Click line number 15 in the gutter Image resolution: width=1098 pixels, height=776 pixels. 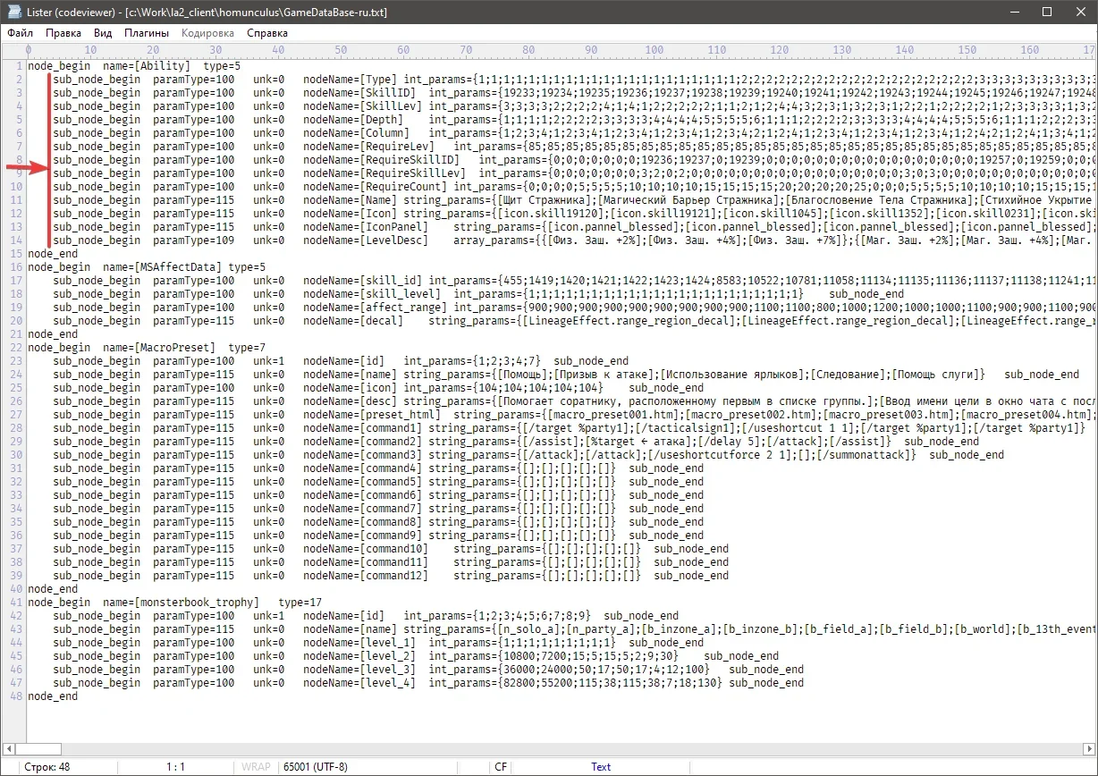pyautogui.click(x=17, y=254)
